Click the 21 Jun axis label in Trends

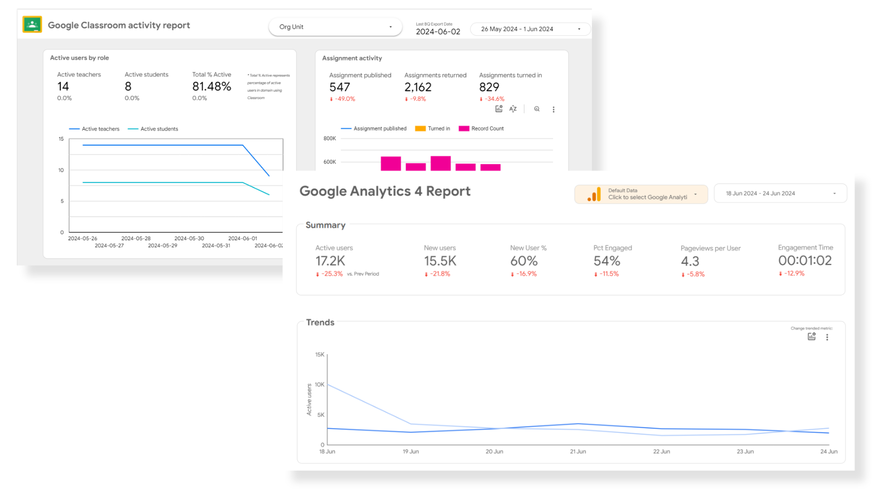pyautogui.click(x=578, y=451)
